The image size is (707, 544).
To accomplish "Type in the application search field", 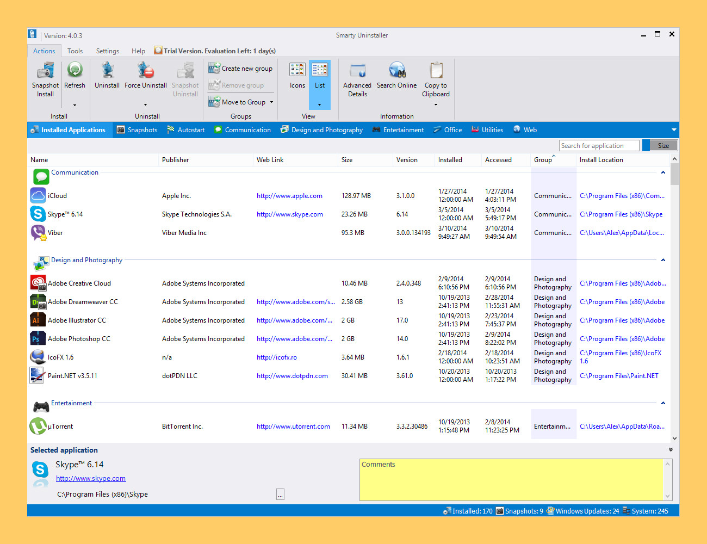I will [598, 145].
